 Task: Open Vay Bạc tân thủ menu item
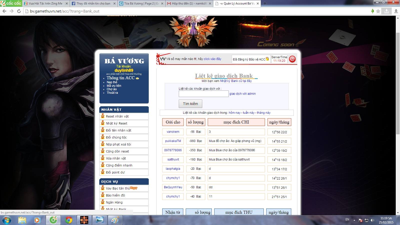click(x=124, y=188)
